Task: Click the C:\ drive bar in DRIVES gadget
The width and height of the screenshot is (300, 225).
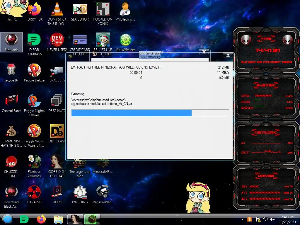Action: pos(254,186)
